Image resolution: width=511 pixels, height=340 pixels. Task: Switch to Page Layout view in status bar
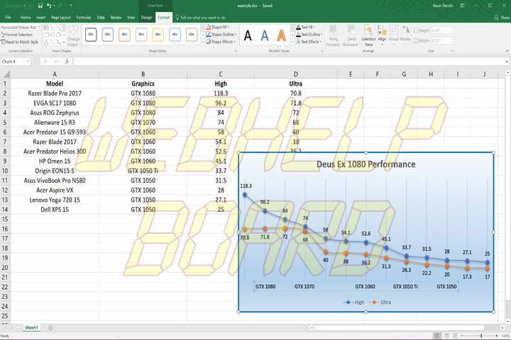(x=446, y=336)
